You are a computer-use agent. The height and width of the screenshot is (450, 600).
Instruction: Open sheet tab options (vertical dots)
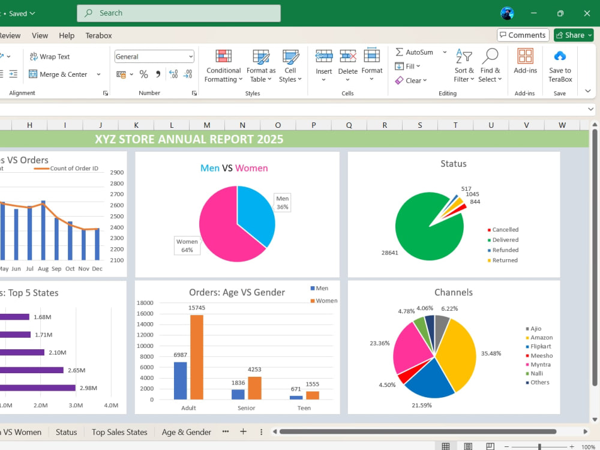(262, 432)
